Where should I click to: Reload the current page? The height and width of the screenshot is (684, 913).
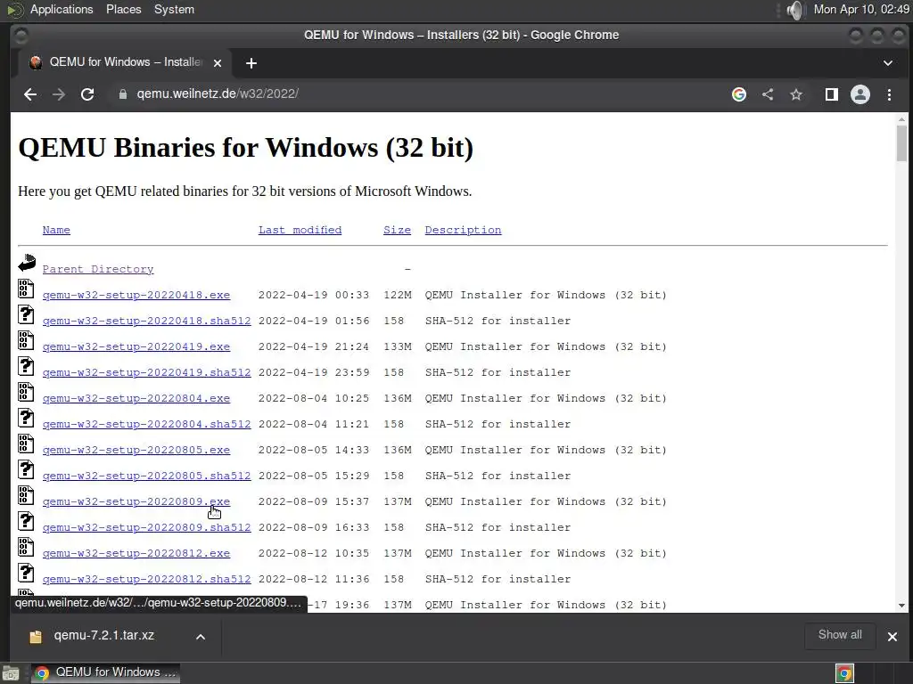coord(87,94)
